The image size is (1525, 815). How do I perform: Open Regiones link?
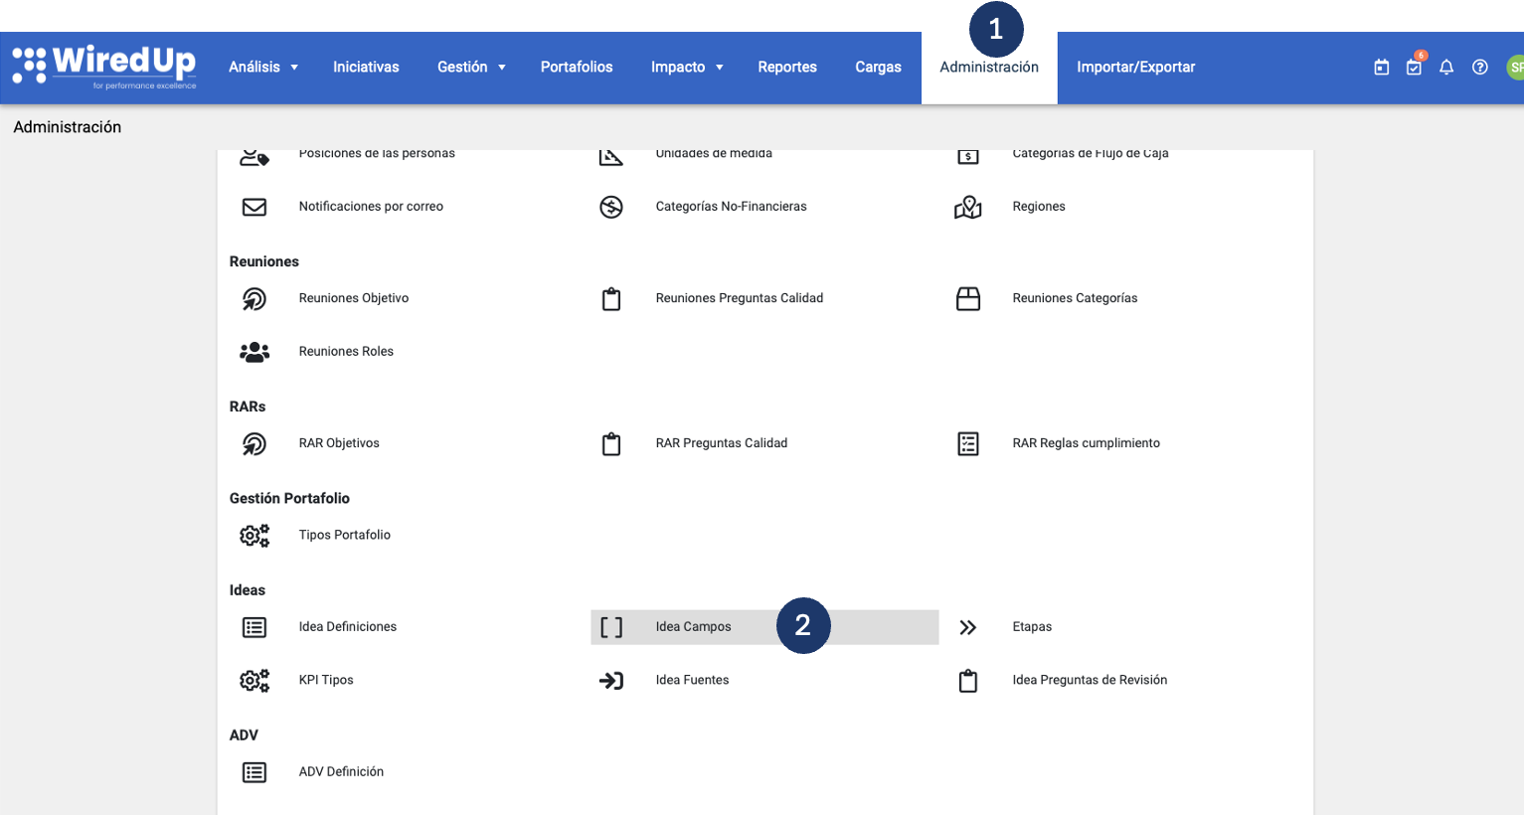tap(1039, 207)
